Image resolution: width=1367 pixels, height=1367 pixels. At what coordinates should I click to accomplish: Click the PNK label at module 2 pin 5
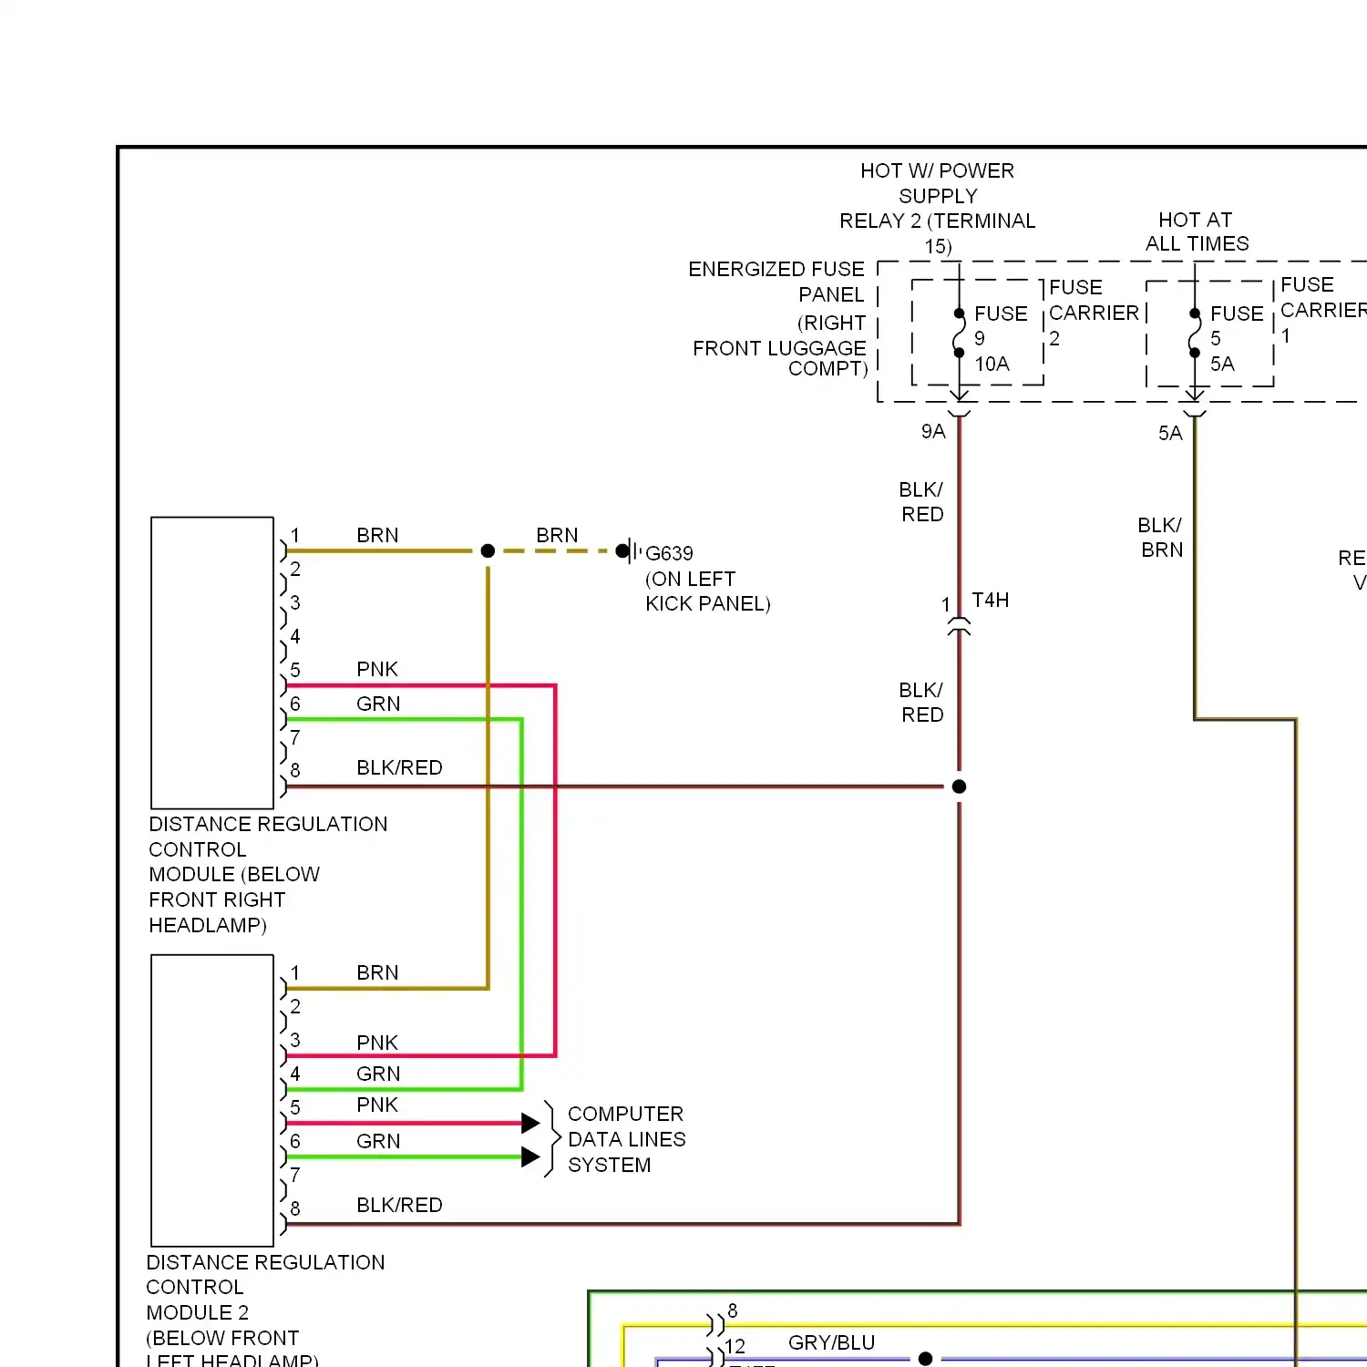(x=377, y=1105)
